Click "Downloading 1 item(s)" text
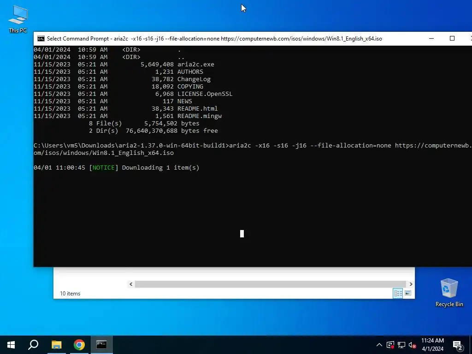 [160, 168]
